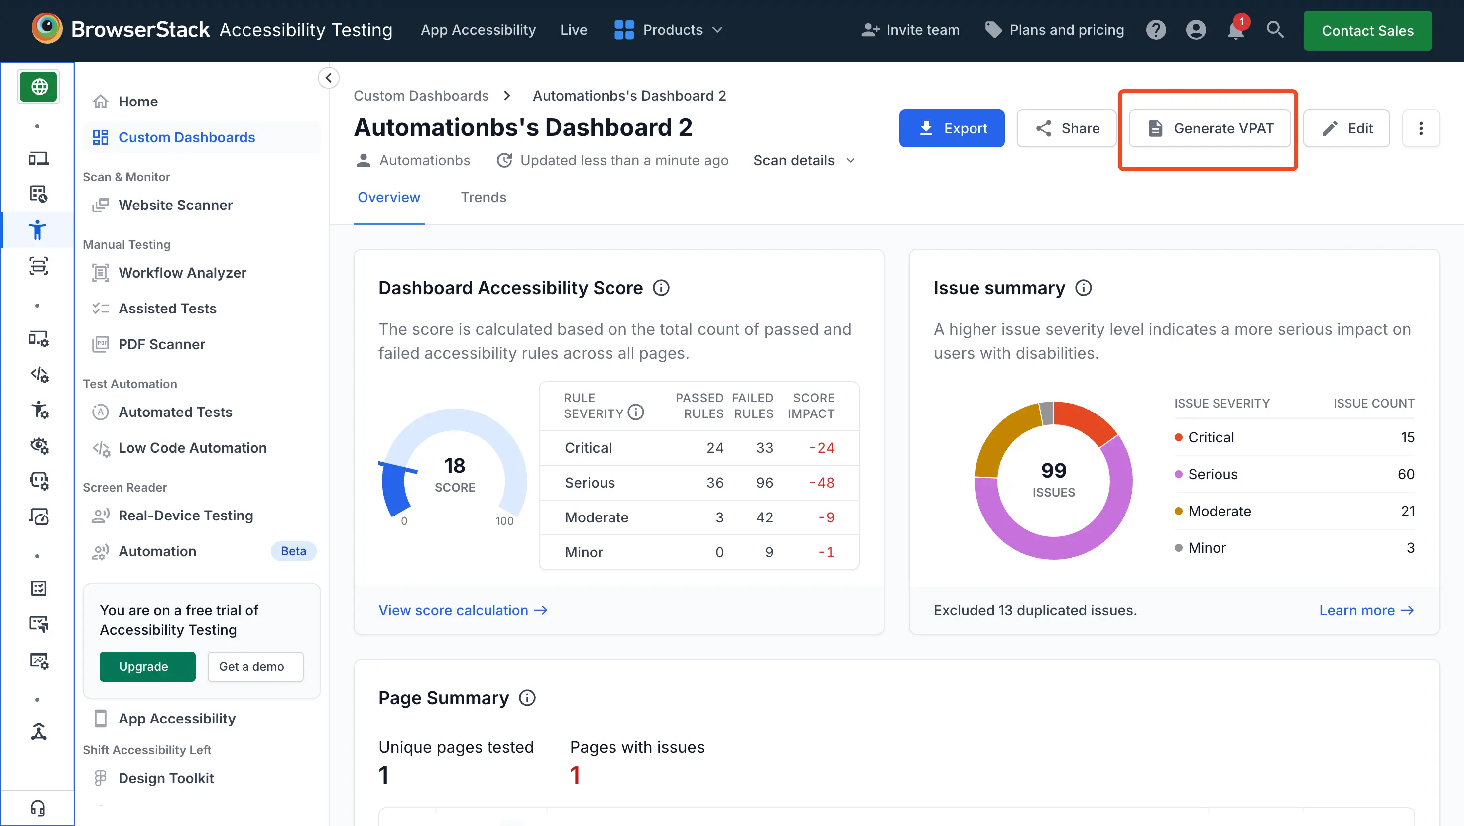This screenshot has height=826, width=1464.
Task: Open Design Toolkit in the sidebar
Action: click(201, 778)
